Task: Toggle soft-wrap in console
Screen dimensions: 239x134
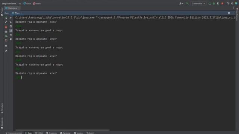Action: pyautogui.click(x=11, y=26)
